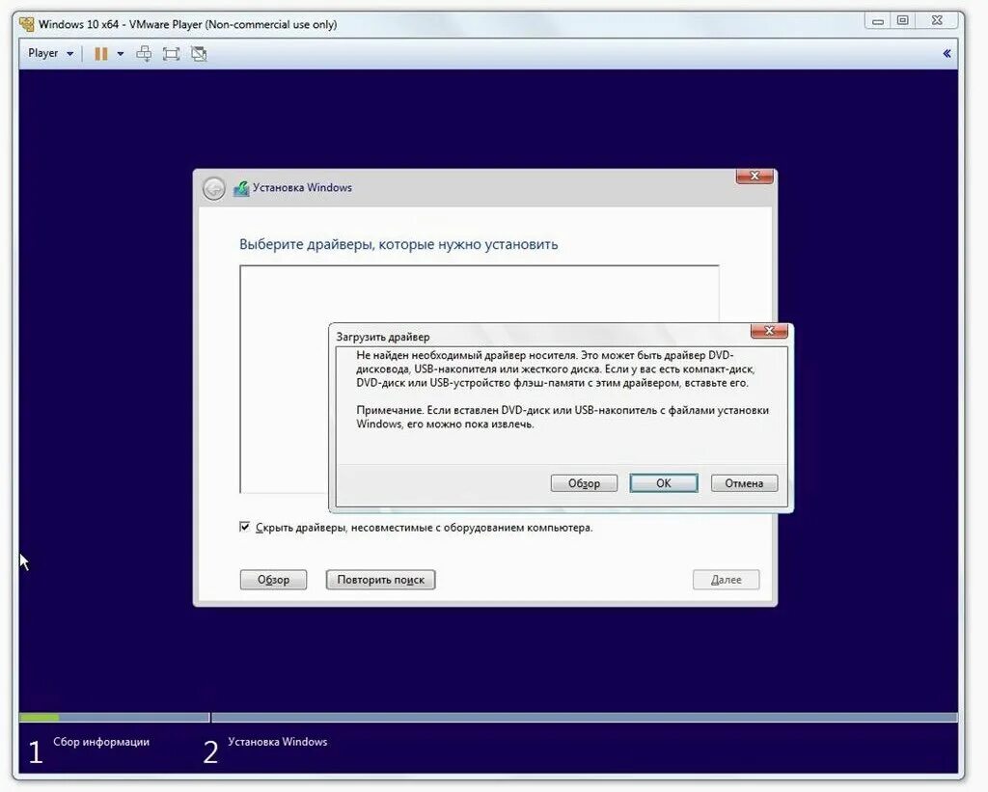Click the Далее button
Viewport: 988px width, 792px height.
coord(726,580)
